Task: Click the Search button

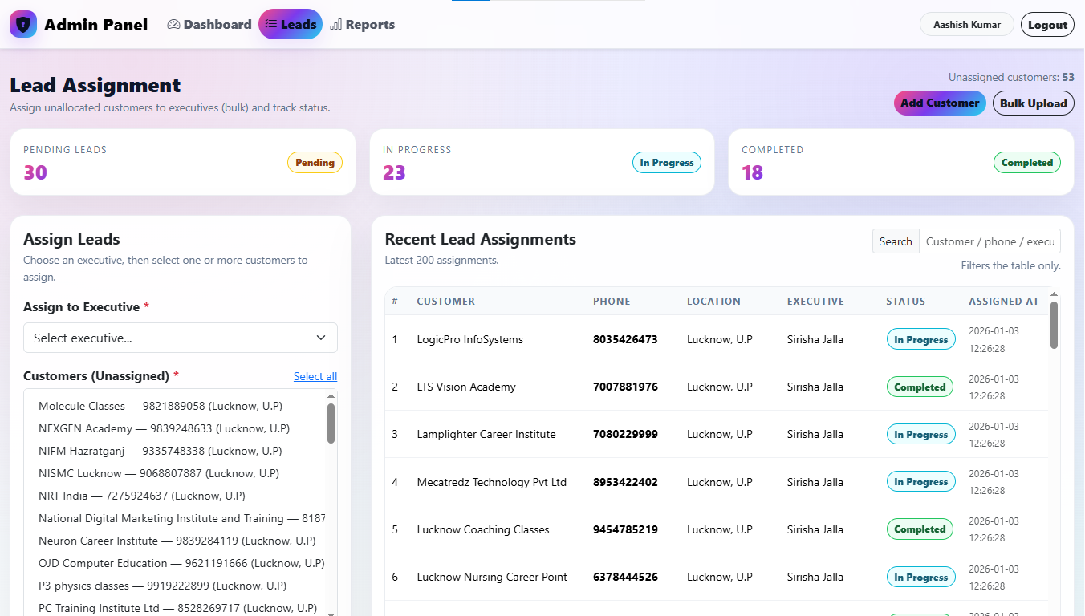Action: coord(895,241)
